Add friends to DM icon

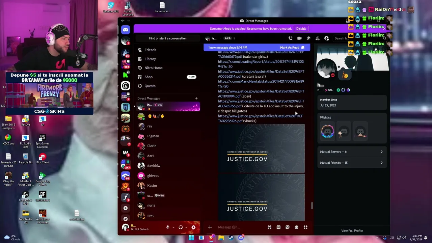click(318, 38)
